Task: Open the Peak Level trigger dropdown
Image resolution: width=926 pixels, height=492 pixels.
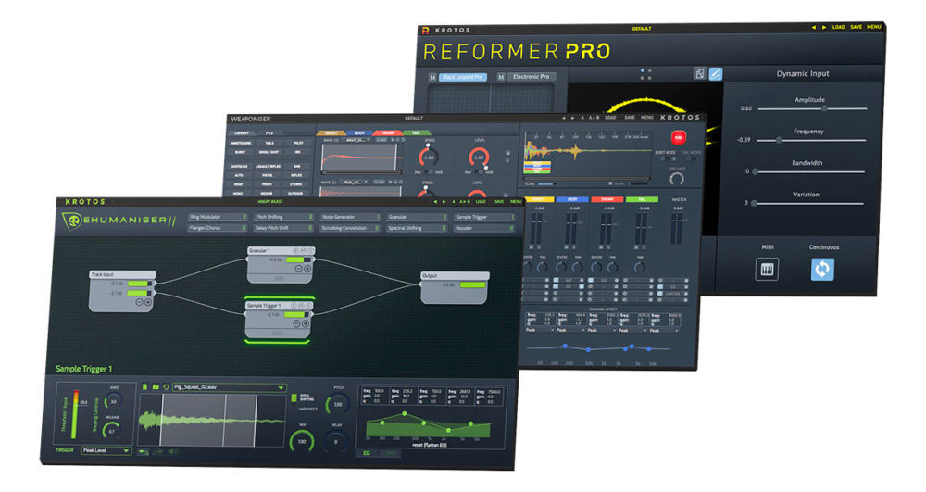Action: [x=105, y=451]
